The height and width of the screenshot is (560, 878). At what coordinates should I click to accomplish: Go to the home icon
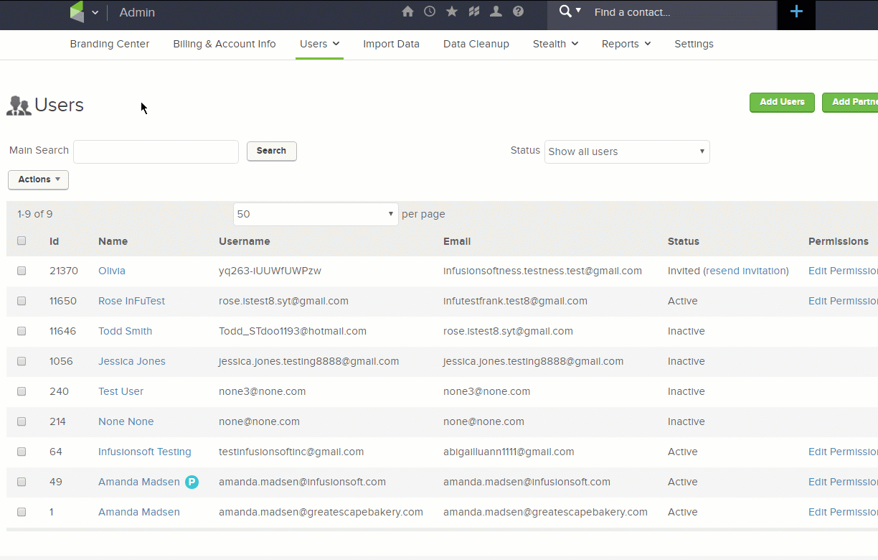point(407,11)
